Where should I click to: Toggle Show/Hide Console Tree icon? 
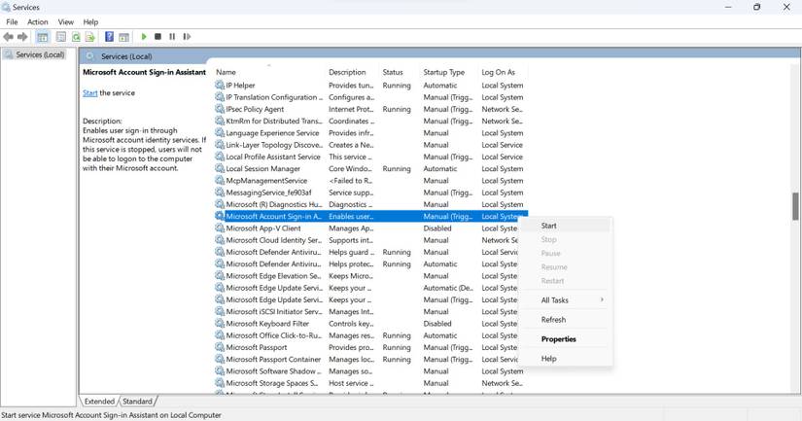pos(43,37)
